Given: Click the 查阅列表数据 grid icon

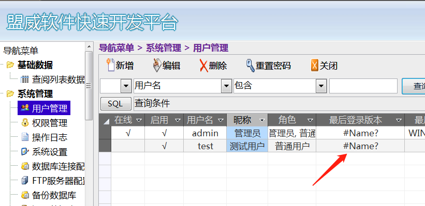Looking at the screenshot, I should click(x=25, y=80).
